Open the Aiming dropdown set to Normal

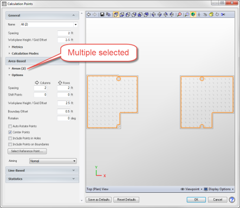point(53,161)
